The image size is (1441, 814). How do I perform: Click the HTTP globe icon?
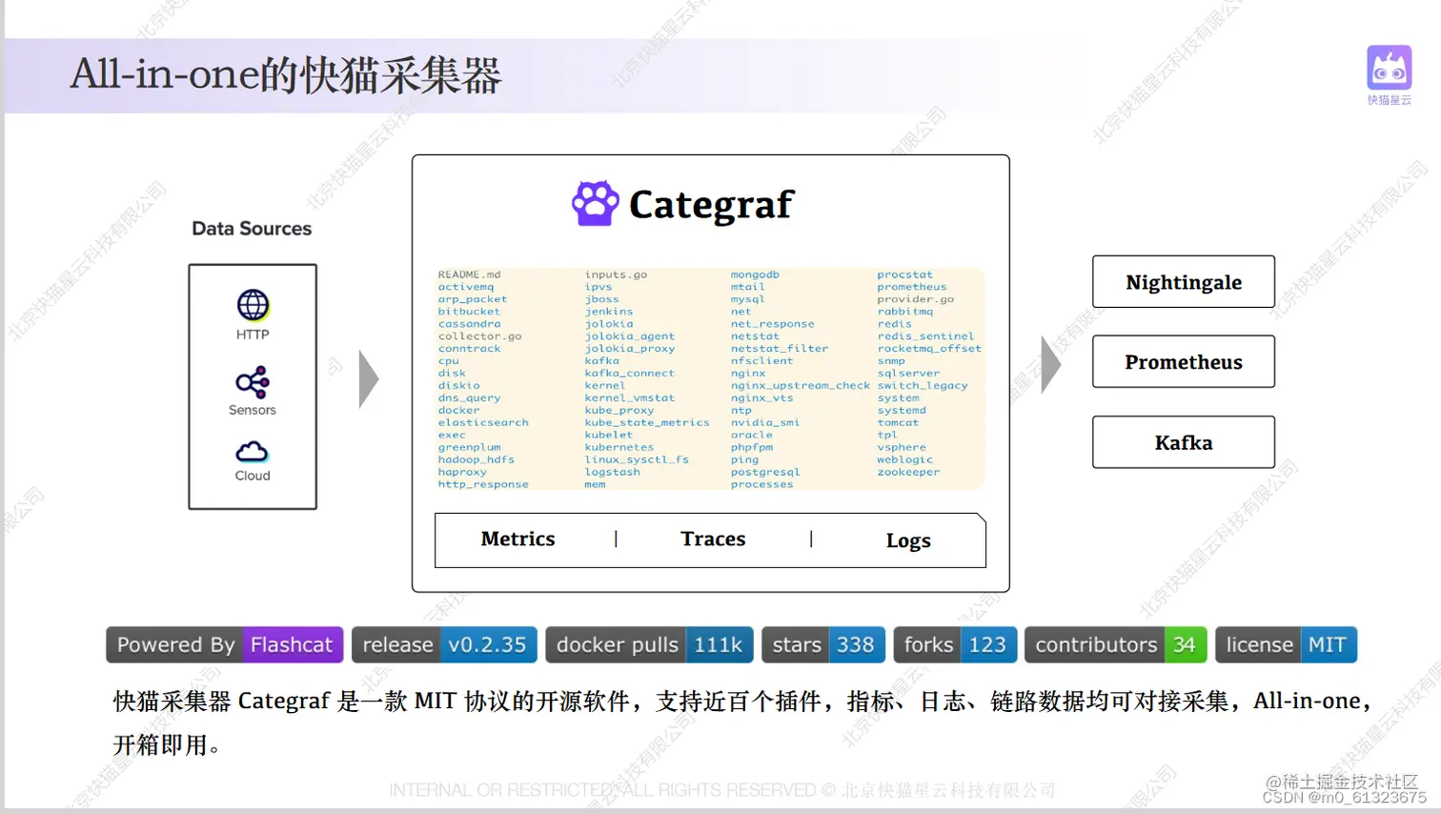point(253,305)
